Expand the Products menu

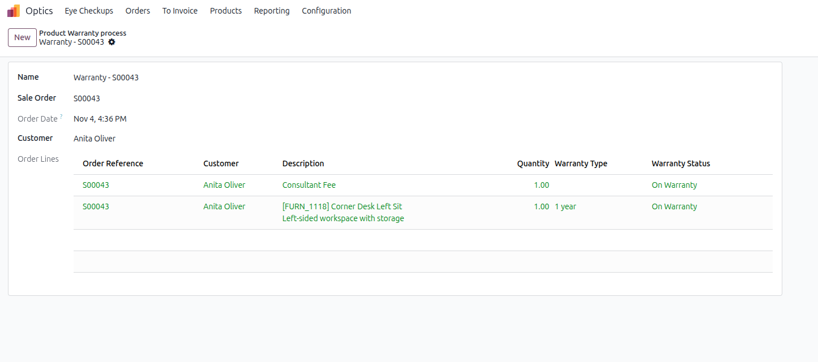pos(226,11)
